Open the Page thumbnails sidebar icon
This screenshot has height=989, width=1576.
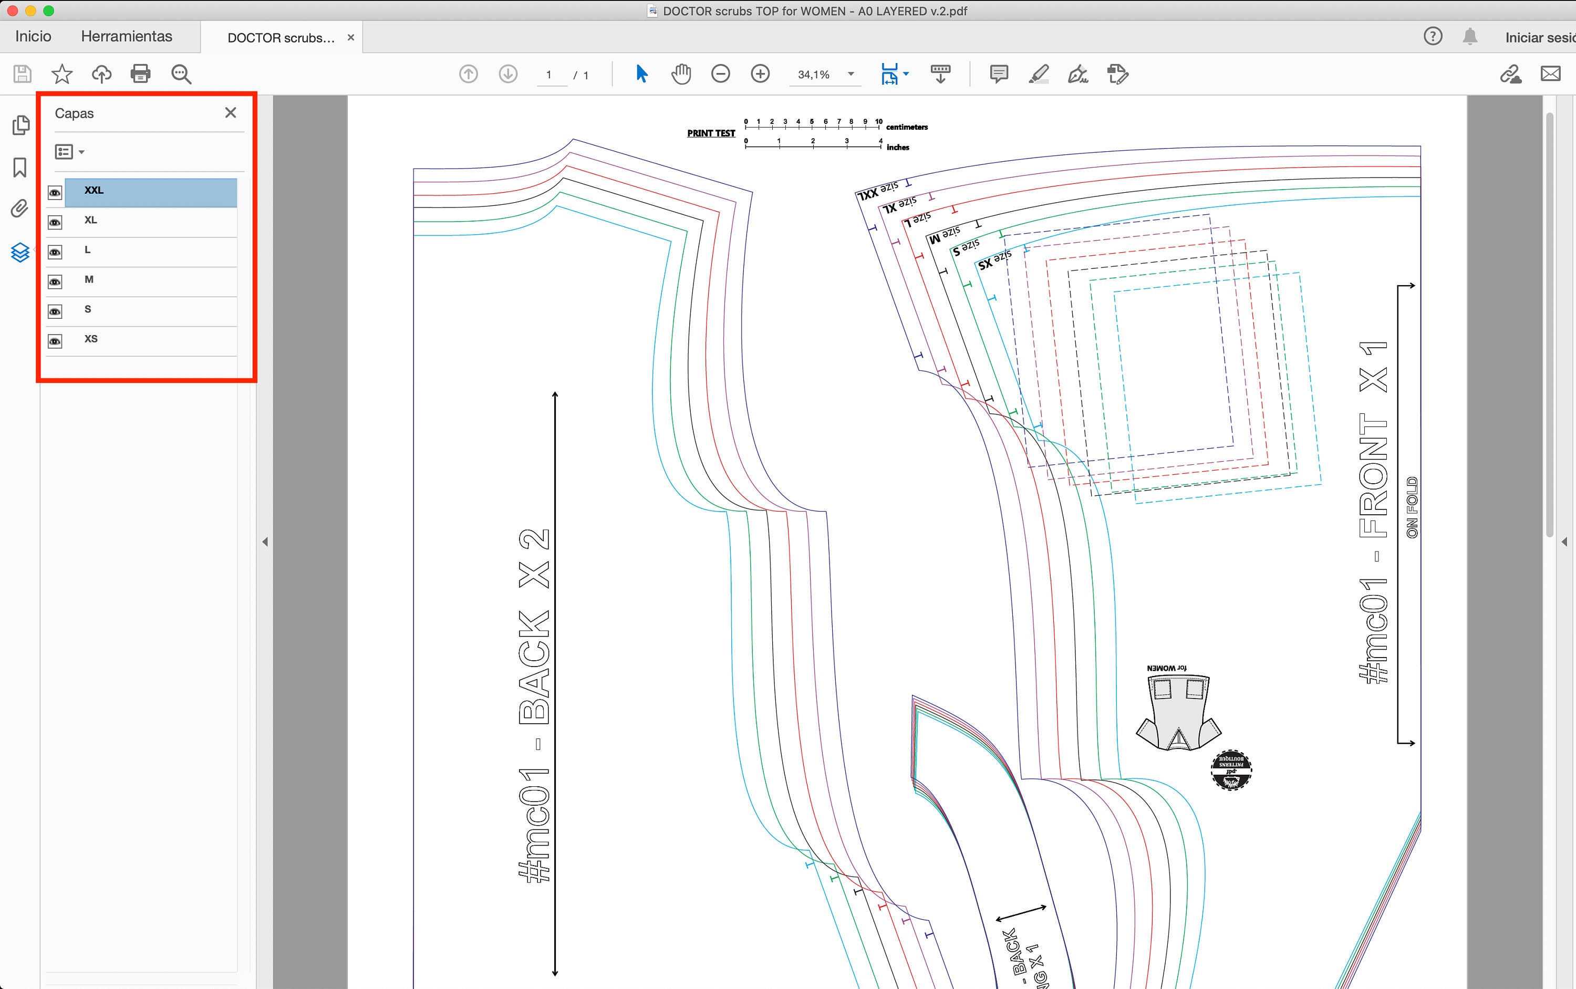(21, 125)
